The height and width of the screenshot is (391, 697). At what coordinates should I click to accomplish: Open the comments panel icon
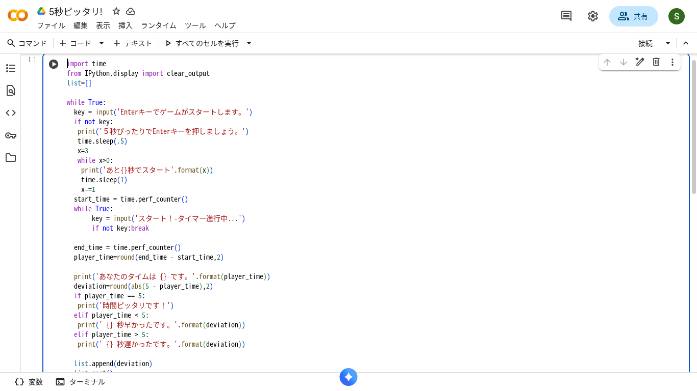(x=566, y=16)
